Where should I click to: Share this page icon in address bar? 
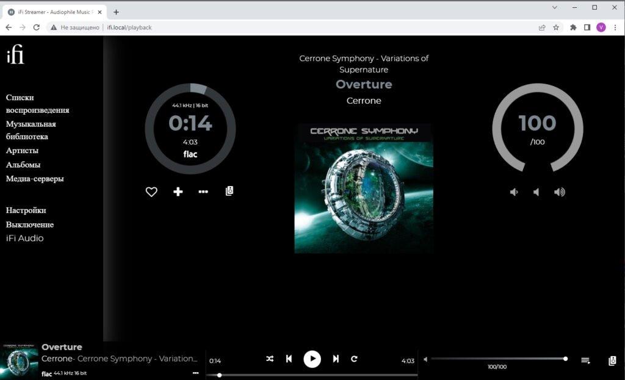click(x=542, y=27)
